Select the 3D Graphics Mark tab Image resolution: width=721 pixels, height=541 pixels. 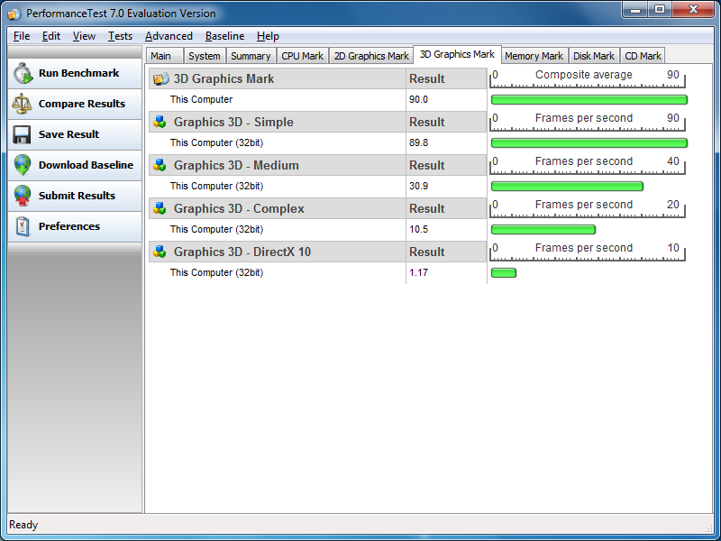457,55
